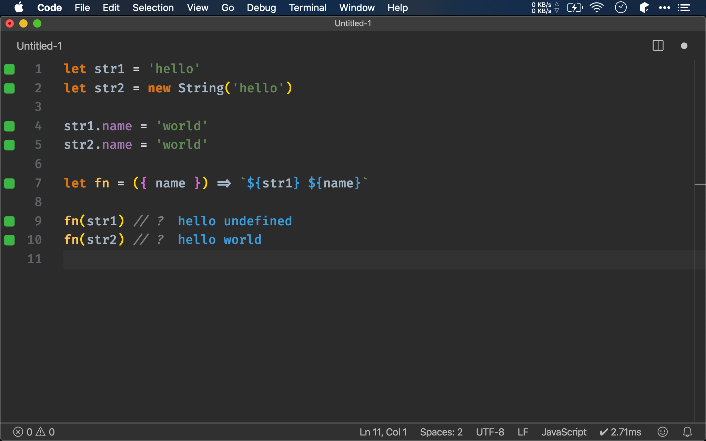Open the Debug menu

[261, 8]
